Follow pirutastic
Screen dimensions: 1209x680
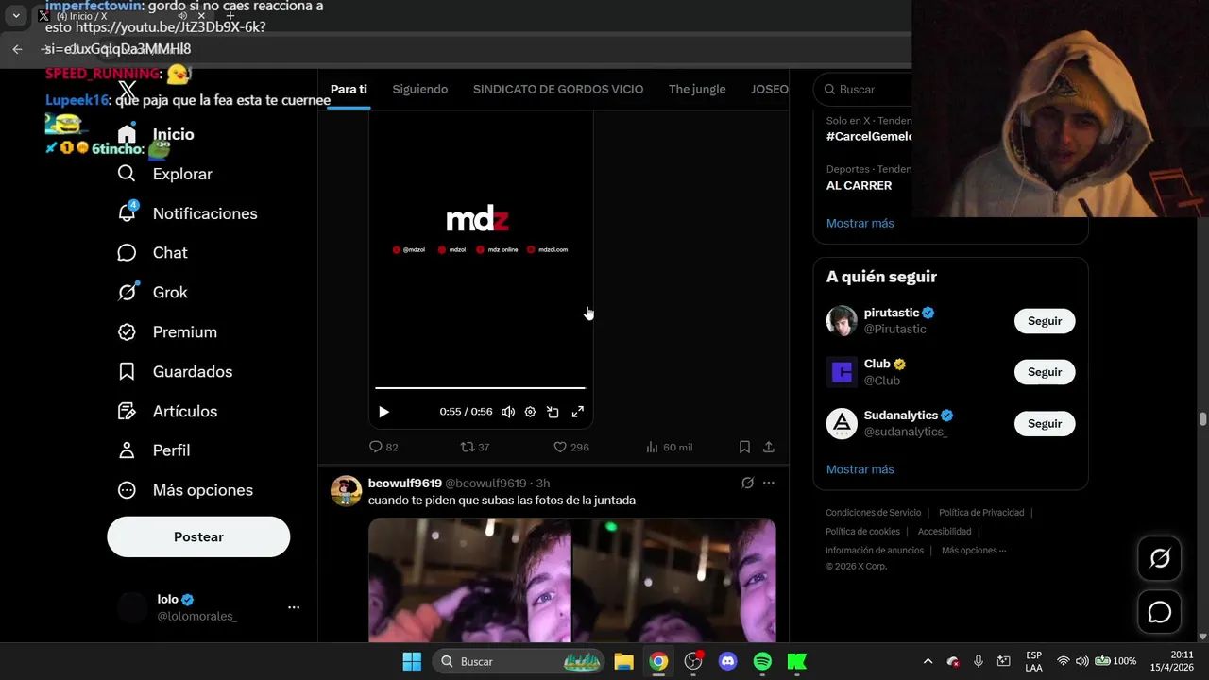[1045, 321]
